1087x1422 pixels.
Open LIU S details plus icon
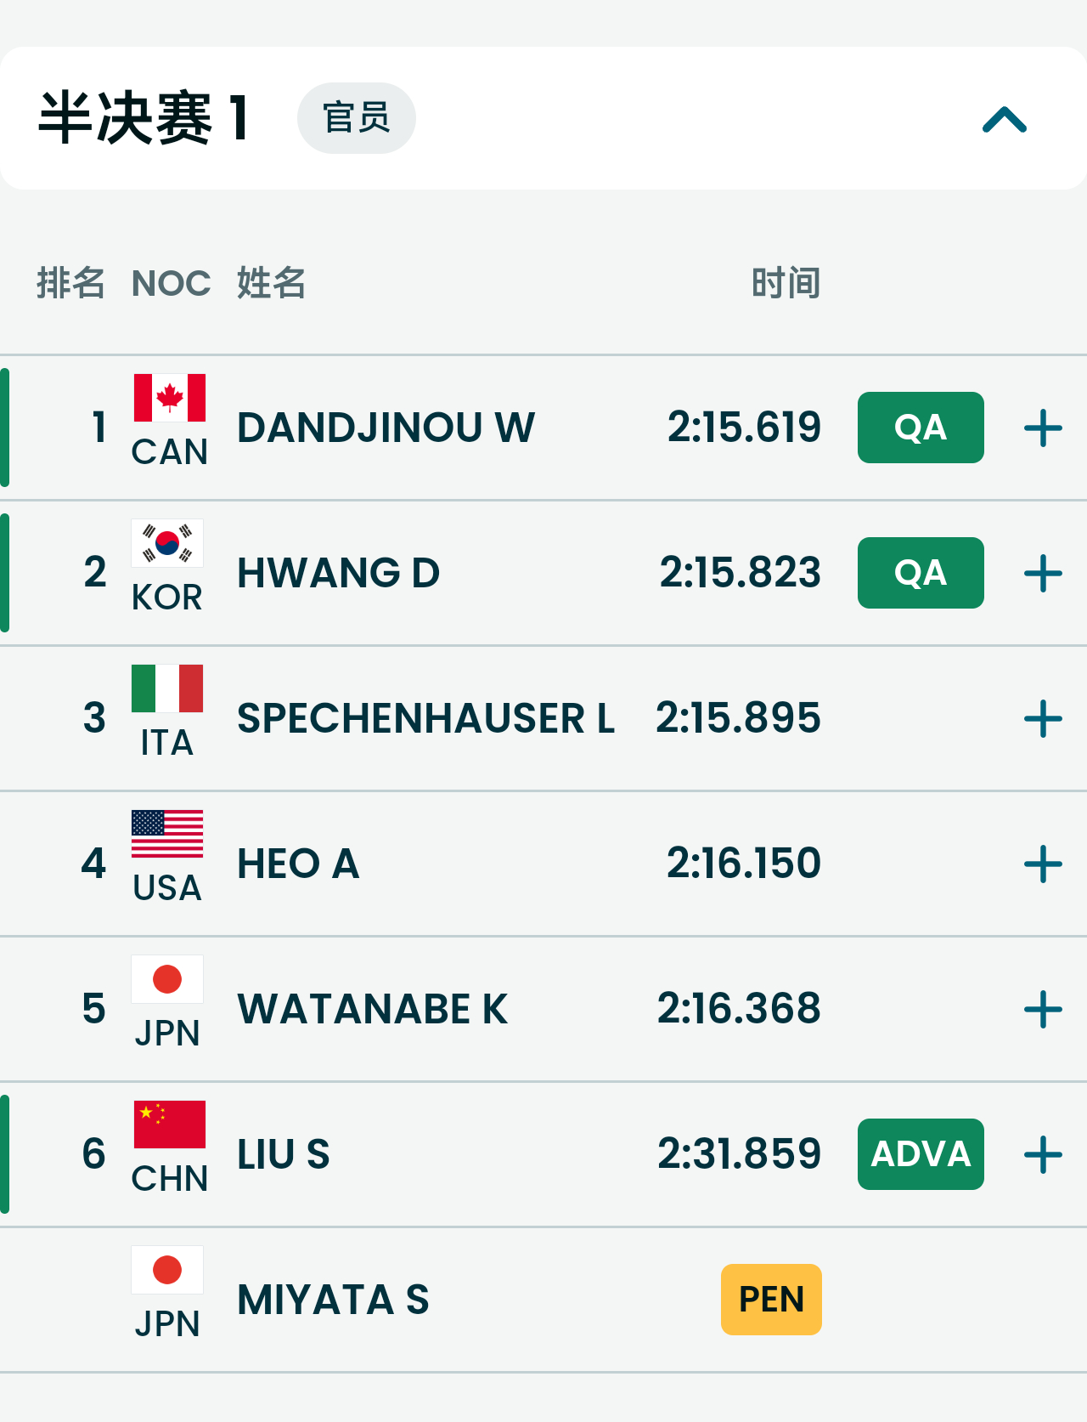(1043, 1154)
